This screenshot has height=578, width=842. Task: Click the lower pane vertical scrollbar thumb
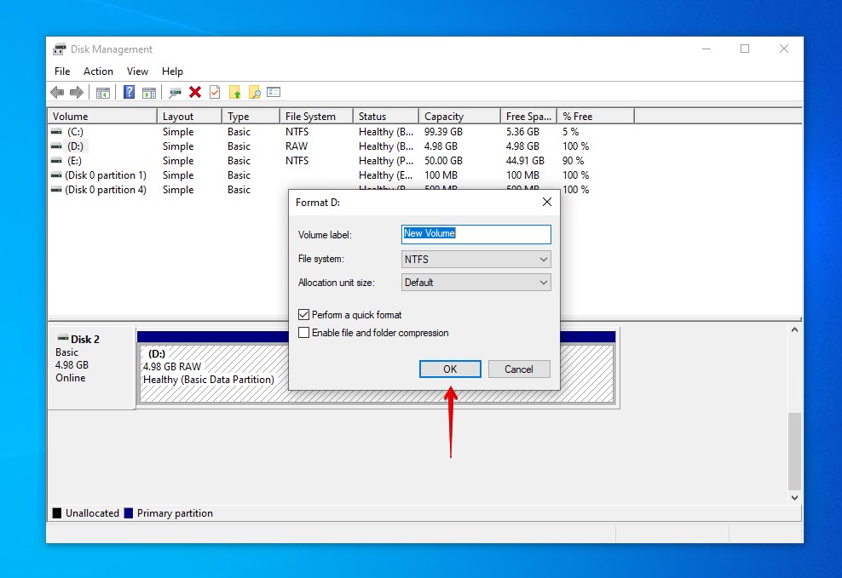(x=795, y=451)
